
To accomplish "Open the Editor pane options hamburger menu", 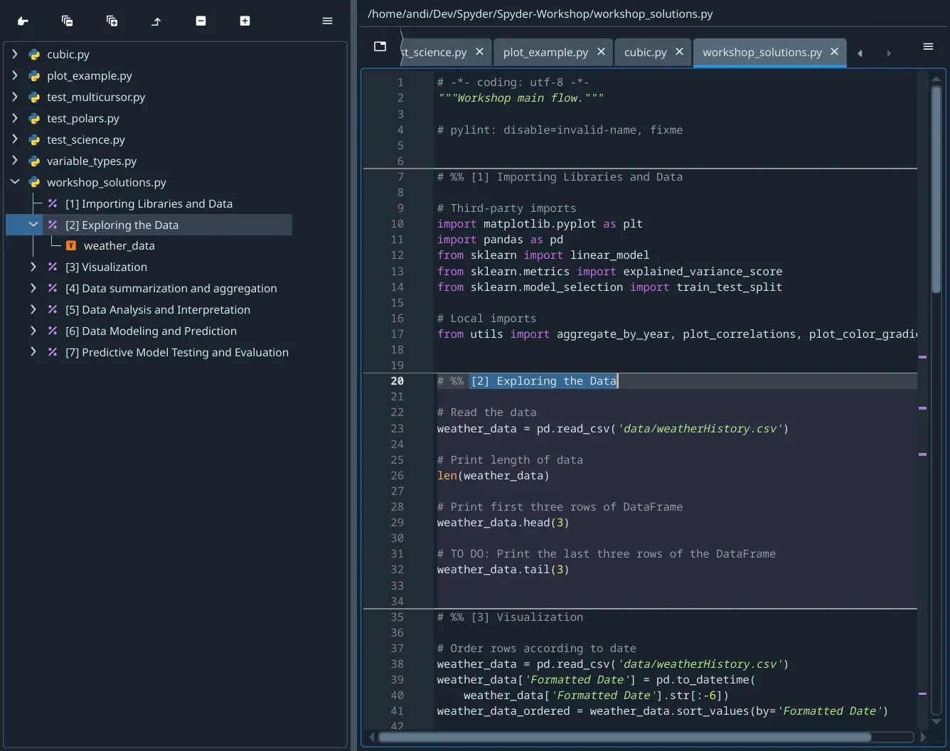I will [928, 46].
